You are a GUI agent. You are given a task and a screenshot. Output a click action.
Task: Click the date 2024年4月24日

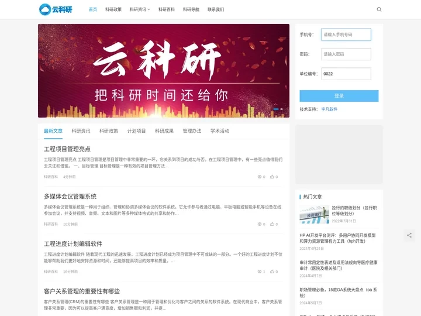click(x=312, y=249)
